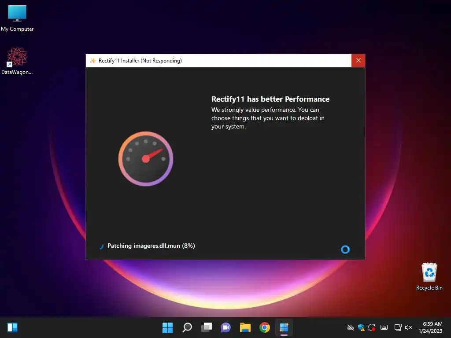
Task: Open the Widgets panel on taskbar
Action: pos(12,327)
